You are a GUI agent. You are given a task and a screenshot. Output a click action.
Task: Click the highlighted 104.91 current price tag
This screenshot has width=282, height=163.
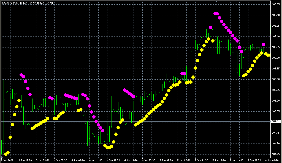pyautogui.click(x=276, y=121)
